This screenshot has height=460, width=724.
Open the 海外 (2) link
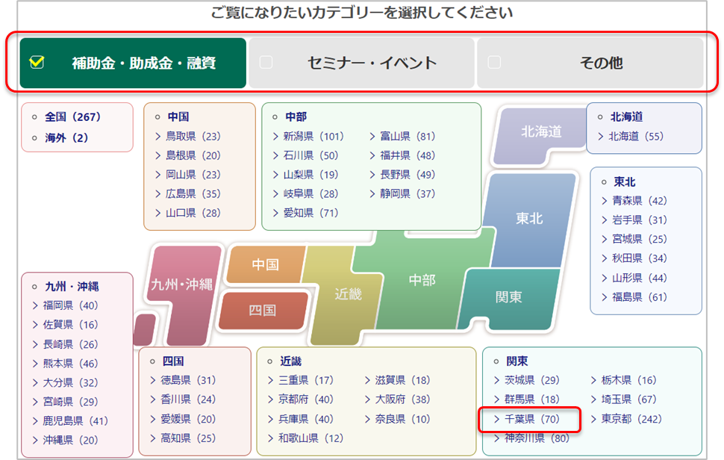tap(66, 137)
